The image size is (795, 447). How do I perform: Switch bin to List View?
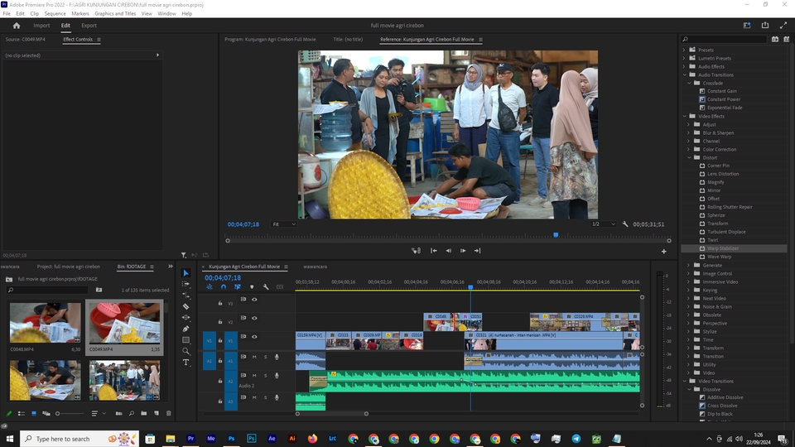[22, 414]
